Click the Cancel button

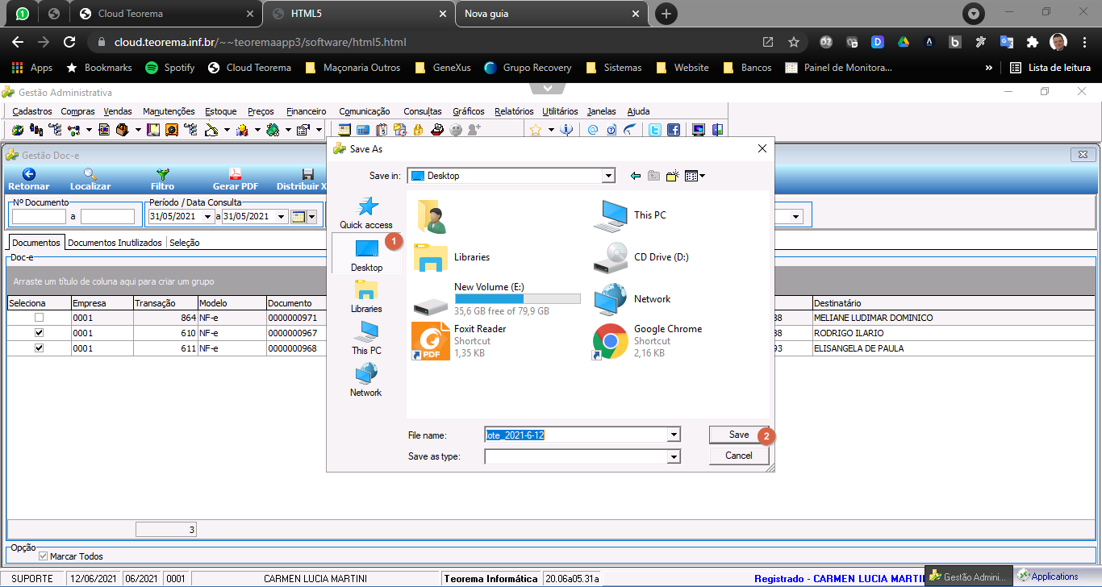tap(739, 456)
